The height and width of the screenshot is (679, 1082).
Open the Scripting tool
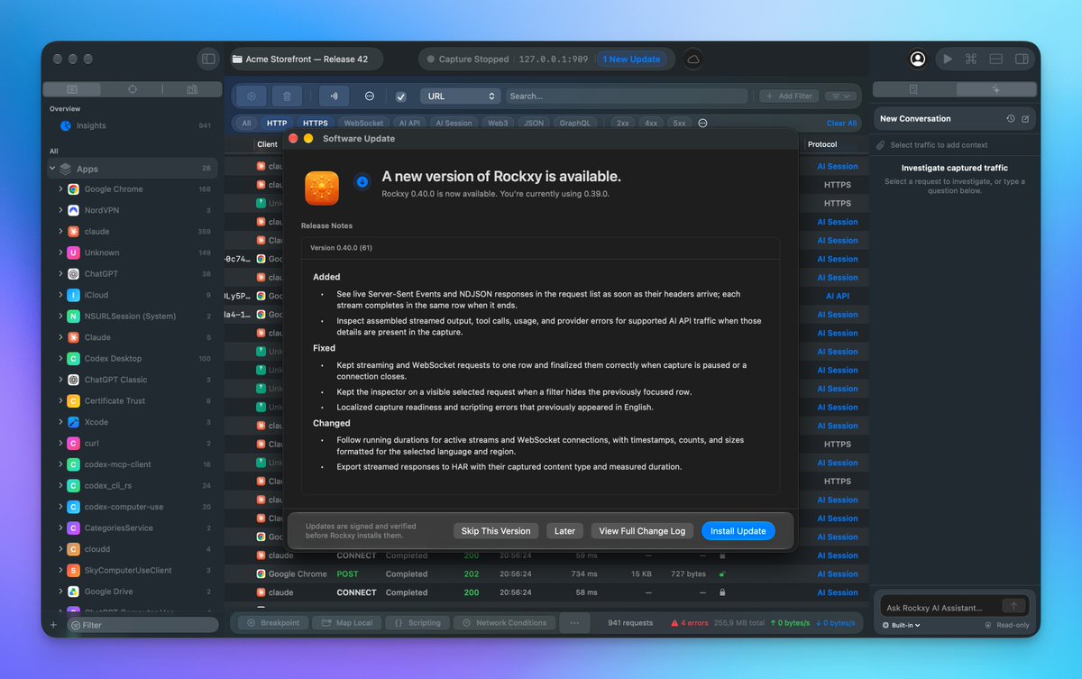[417, 623]
